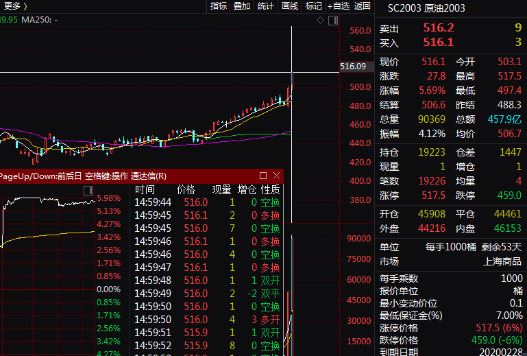
Task: Click the SC2003 原油2003 title
Action: pyautogui.click(x=426, y=8)
